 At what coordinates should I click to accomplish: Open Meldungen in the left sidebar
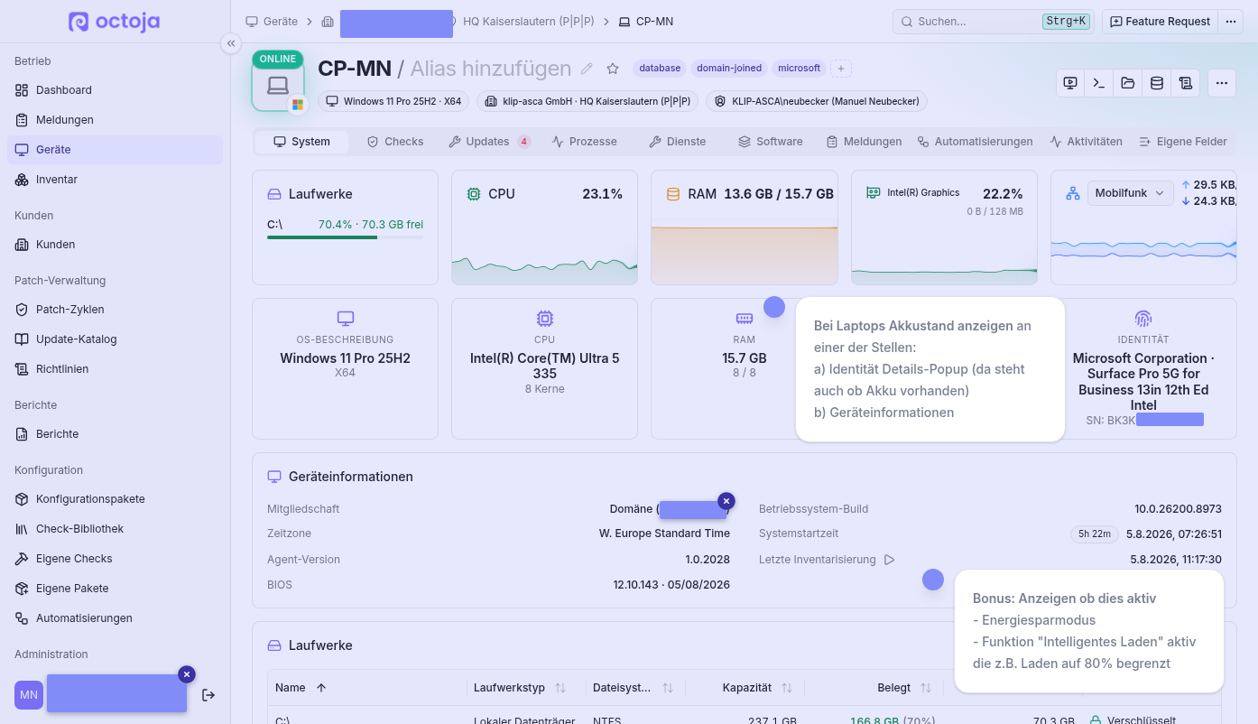(x=115, y=120)
